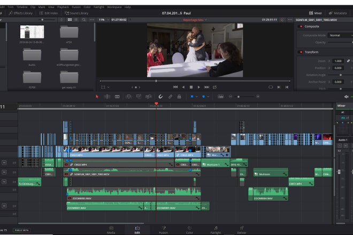Screen dimensions: 353x235
Task: Open the Edit Index panel
Action: [x=49, y=13]
